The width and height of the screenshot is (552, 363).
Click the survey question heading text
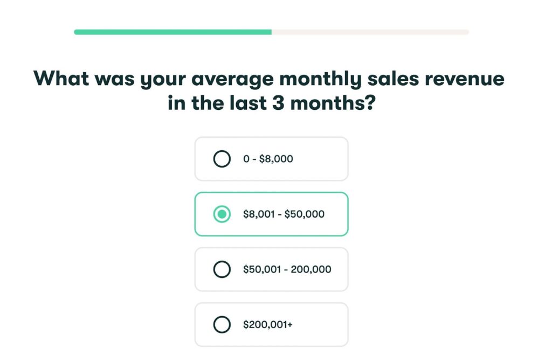tap(270, 90)
